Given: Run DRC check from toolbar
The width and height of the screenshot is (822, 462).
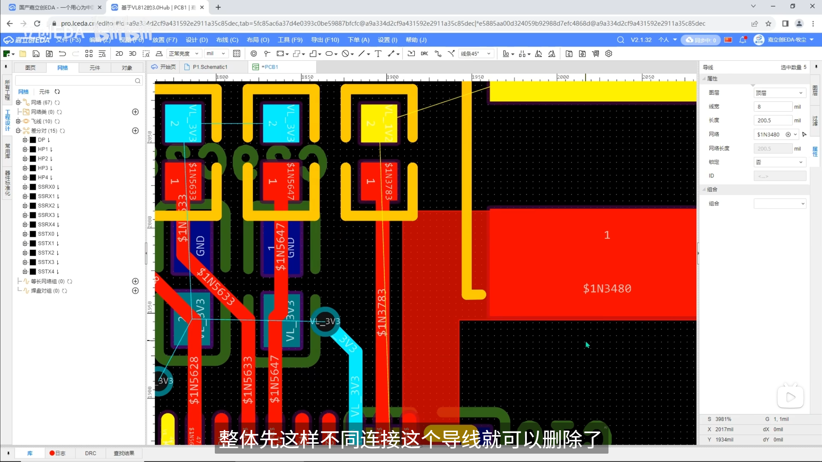Looking at the screenshot, I should [x=424, y=54].
